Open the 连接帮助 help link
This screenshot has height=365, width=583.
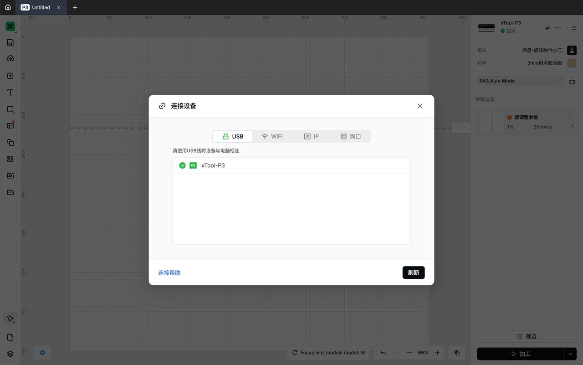(169, 272)
